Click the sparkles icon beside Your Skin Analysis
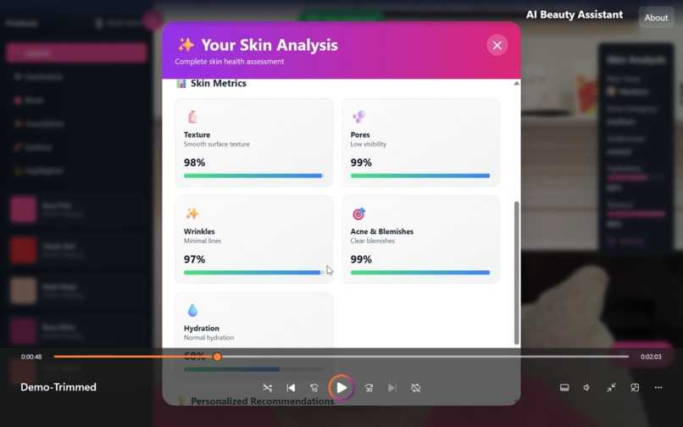This screenshot has height=427, width=683. click(186, 45)
